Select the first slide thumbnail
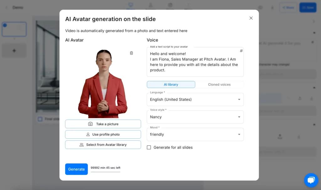Viewport: 321px width, 190px height. (14, 29)
